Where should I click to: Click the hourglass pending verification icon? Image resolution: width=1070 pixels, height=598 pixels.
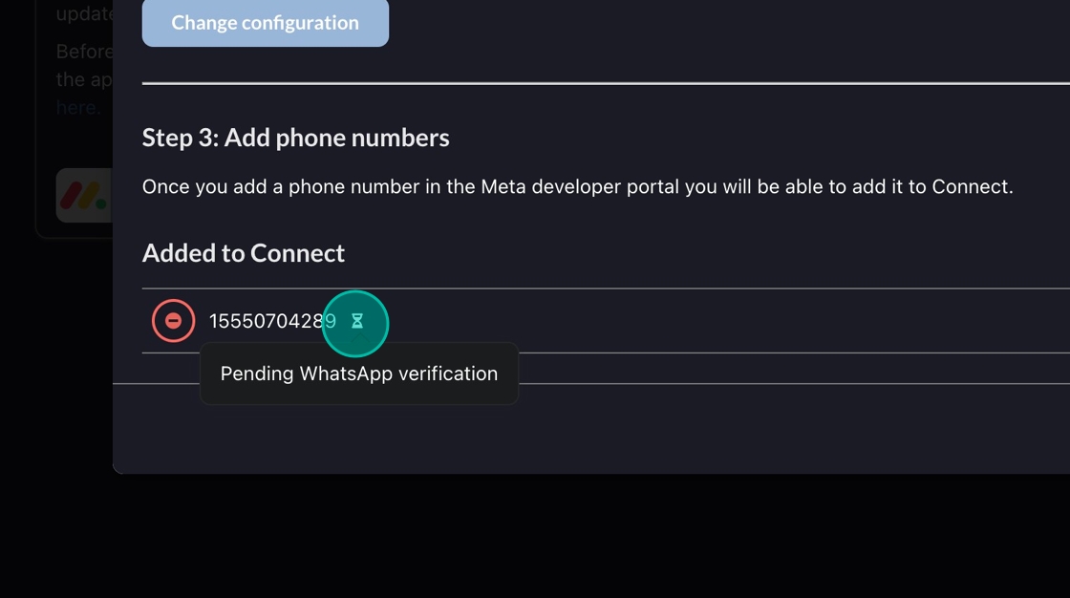click(357, 322)
